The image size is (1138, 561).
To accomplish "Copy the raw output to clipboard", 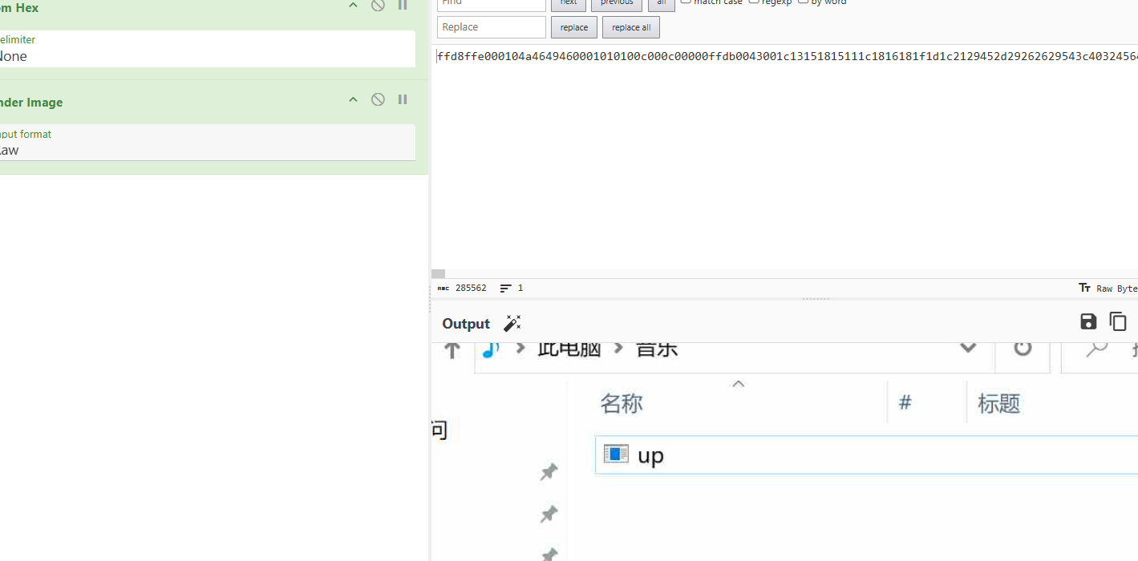I will 1118,321.
